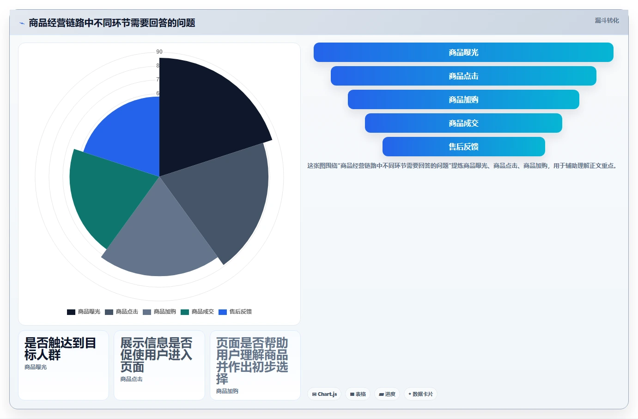Click the title 商品经营链路中不同环节需要回答的问题
Screen dimensions: 638x419
(x=112, y=23)
